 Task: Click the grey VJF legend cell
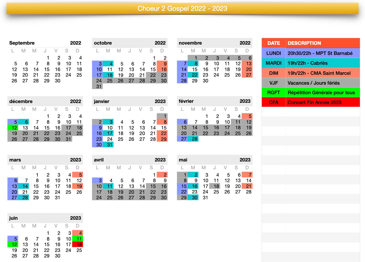[x=274, y=83]
